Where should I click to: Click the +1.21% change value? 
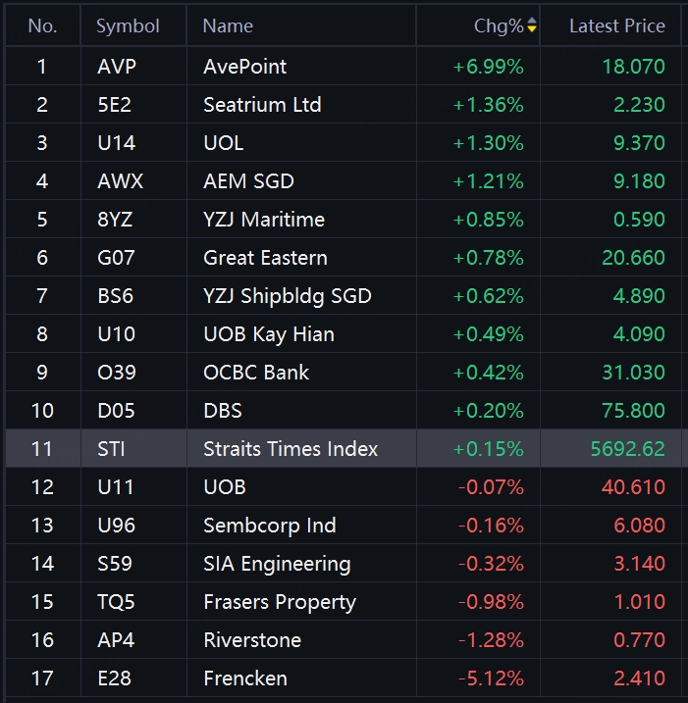[489, 181]
